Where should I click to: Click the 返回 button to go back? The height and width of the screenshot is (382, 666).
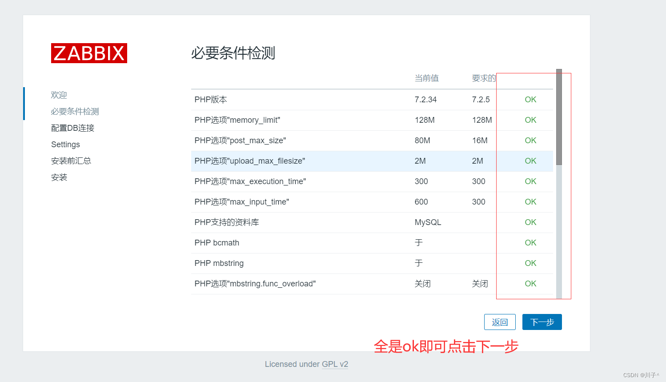[500, 322]
